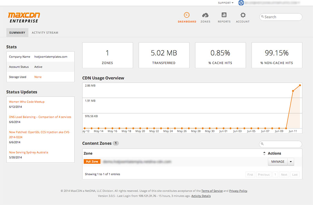The width and height of the screenshot is (313, 205).
Task: Click the blue power icon near account email
Action: [241, 3]
